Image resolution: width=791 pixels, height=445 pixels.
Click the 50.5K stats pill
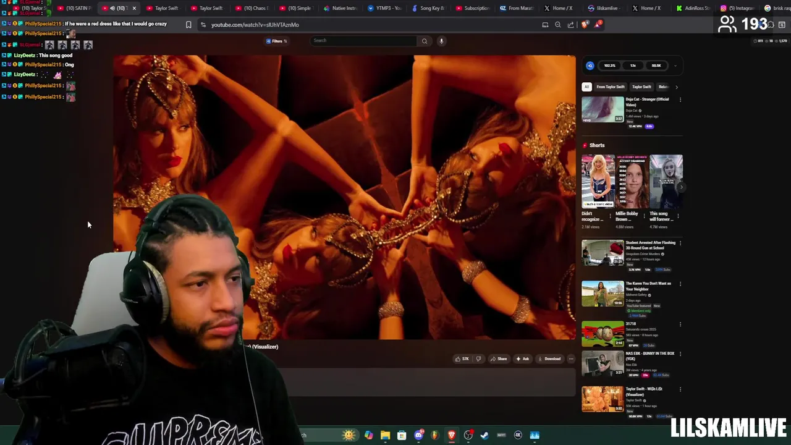656,66
